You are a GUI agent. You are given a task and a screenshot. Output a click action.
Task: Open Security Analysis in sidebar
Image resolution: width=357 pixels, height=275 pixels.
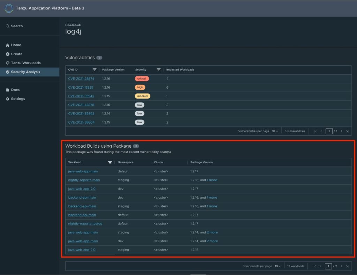(x=25, y=72)
